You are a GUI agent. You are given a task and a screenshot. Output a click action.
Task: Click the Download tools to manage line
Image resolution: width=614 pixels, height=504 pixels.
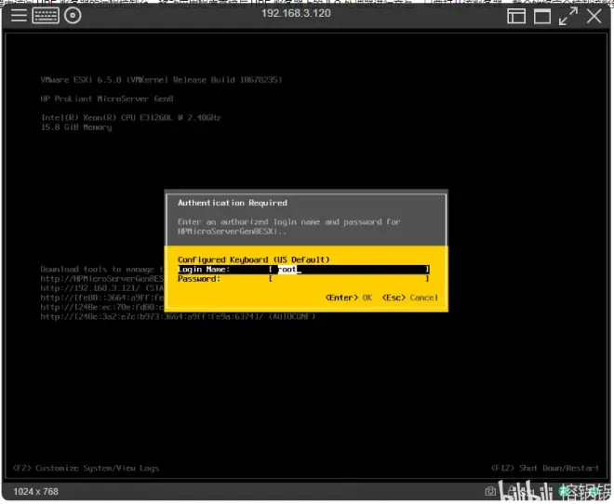[102, 270]
